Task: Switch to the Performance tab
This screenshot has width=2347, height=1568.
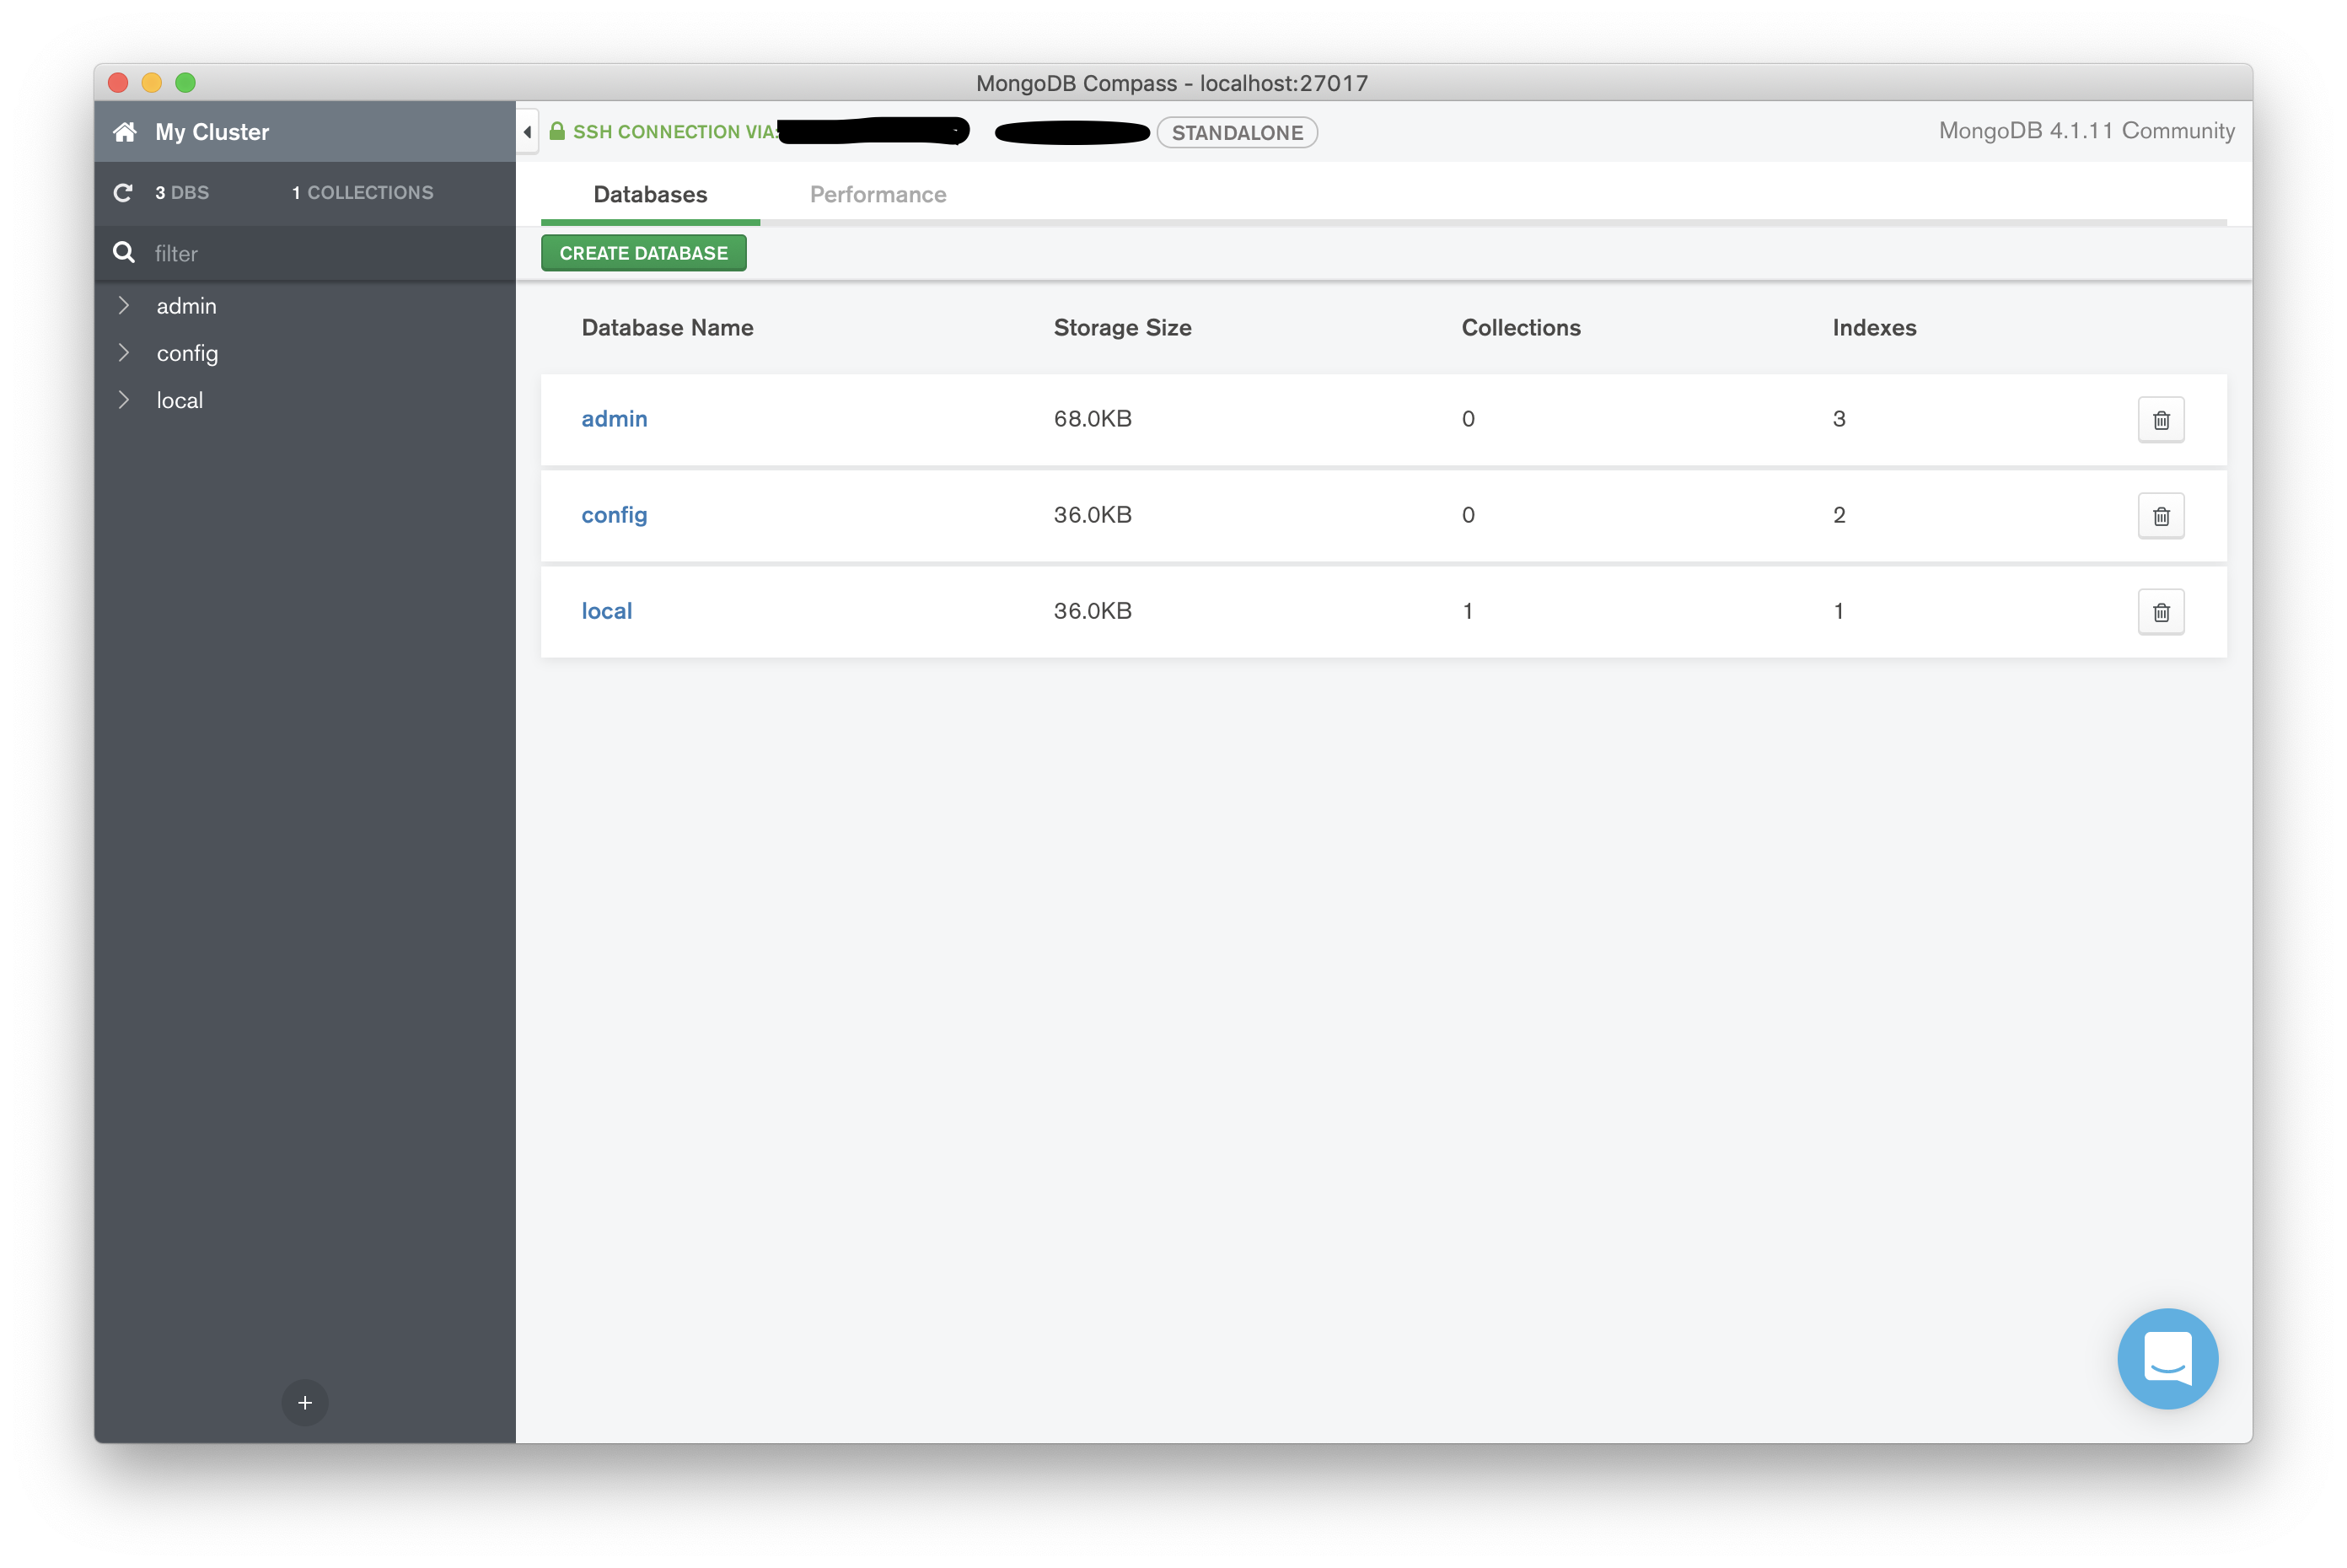Action: (878, 194)
